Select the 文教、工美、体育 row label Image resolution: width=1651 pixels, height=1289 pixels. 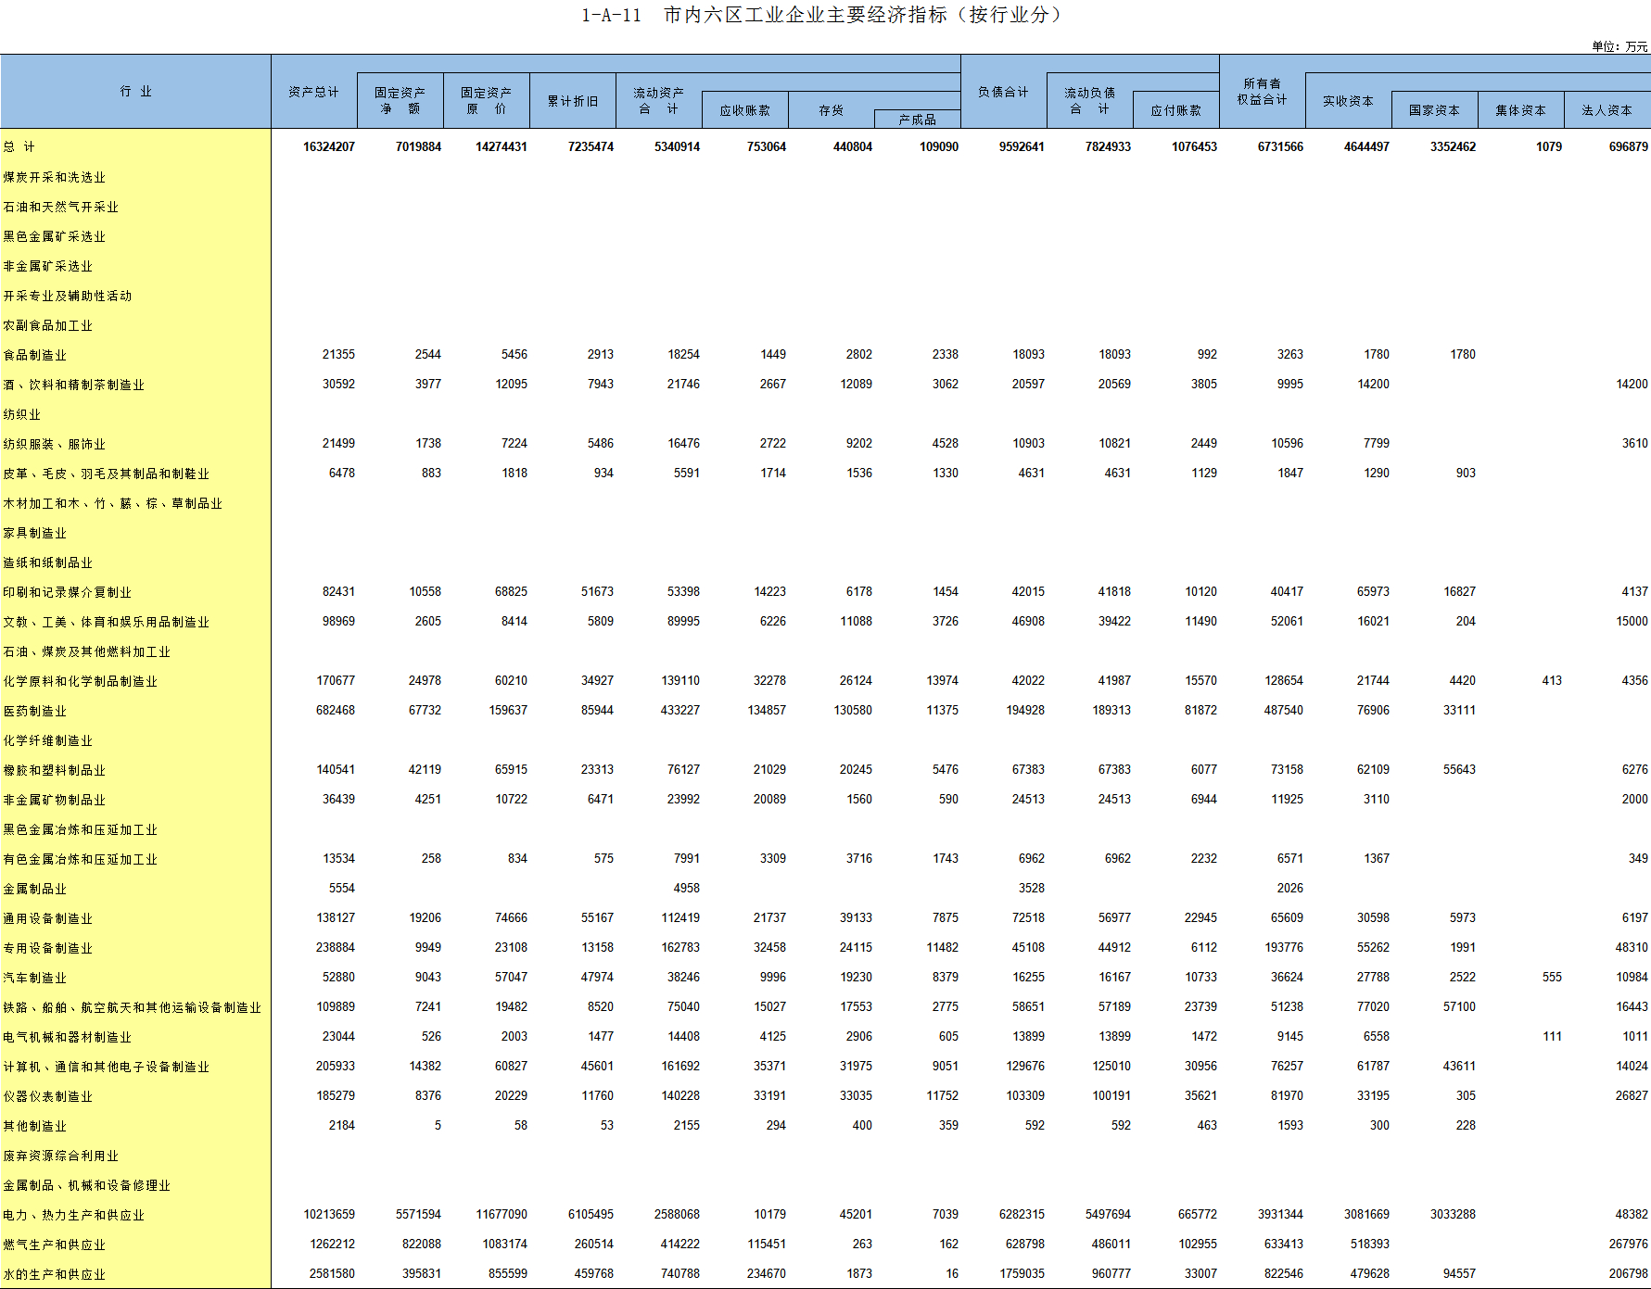point(106,622)
